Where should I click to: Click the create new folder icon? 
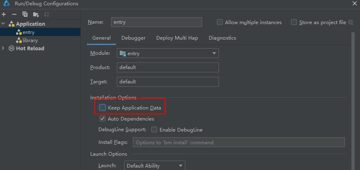[x=36, y=14]
